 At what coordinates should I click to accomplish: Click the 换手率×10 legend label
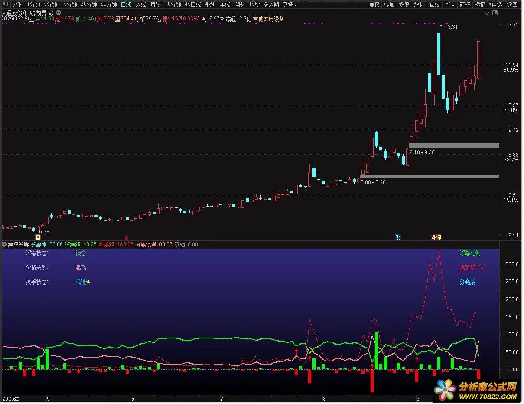coord(472,267)
